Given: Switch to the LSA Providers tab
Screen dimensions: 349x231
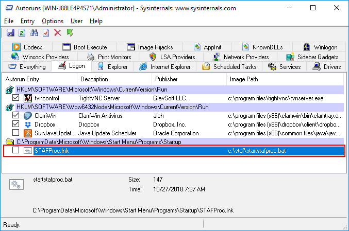Looking at the screenshot, I should (x=172, y=57).
